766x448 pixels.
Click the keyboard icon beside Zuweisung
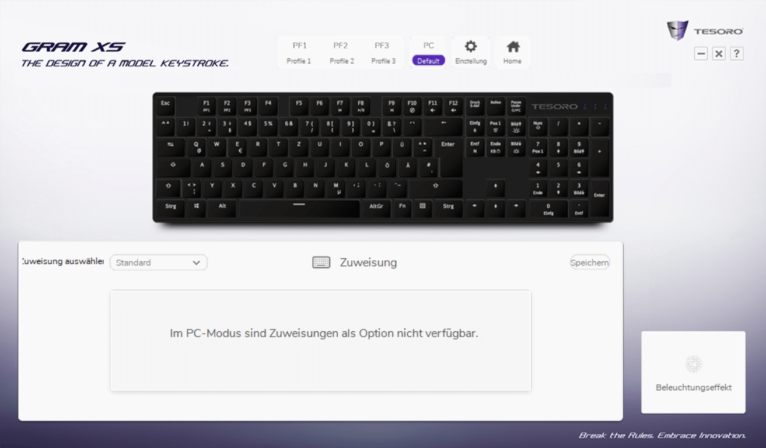(321, 262)
